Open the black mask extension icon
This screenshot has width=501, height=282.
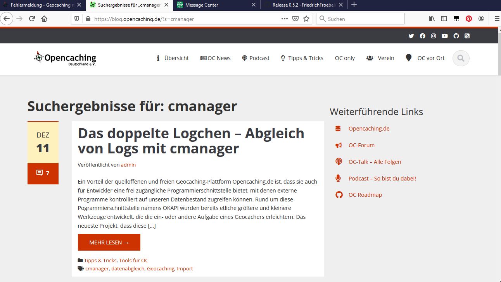coord(456,19)
